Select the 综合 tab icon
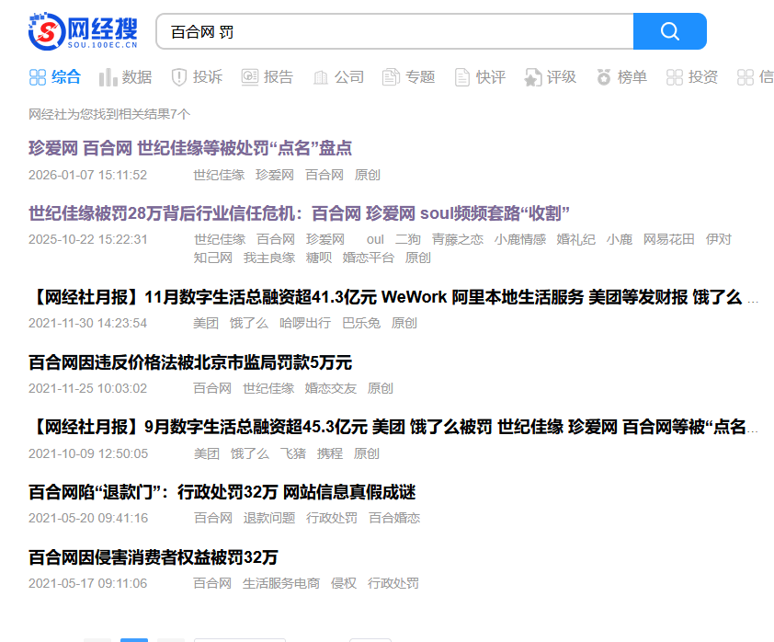 coord(38,77)
